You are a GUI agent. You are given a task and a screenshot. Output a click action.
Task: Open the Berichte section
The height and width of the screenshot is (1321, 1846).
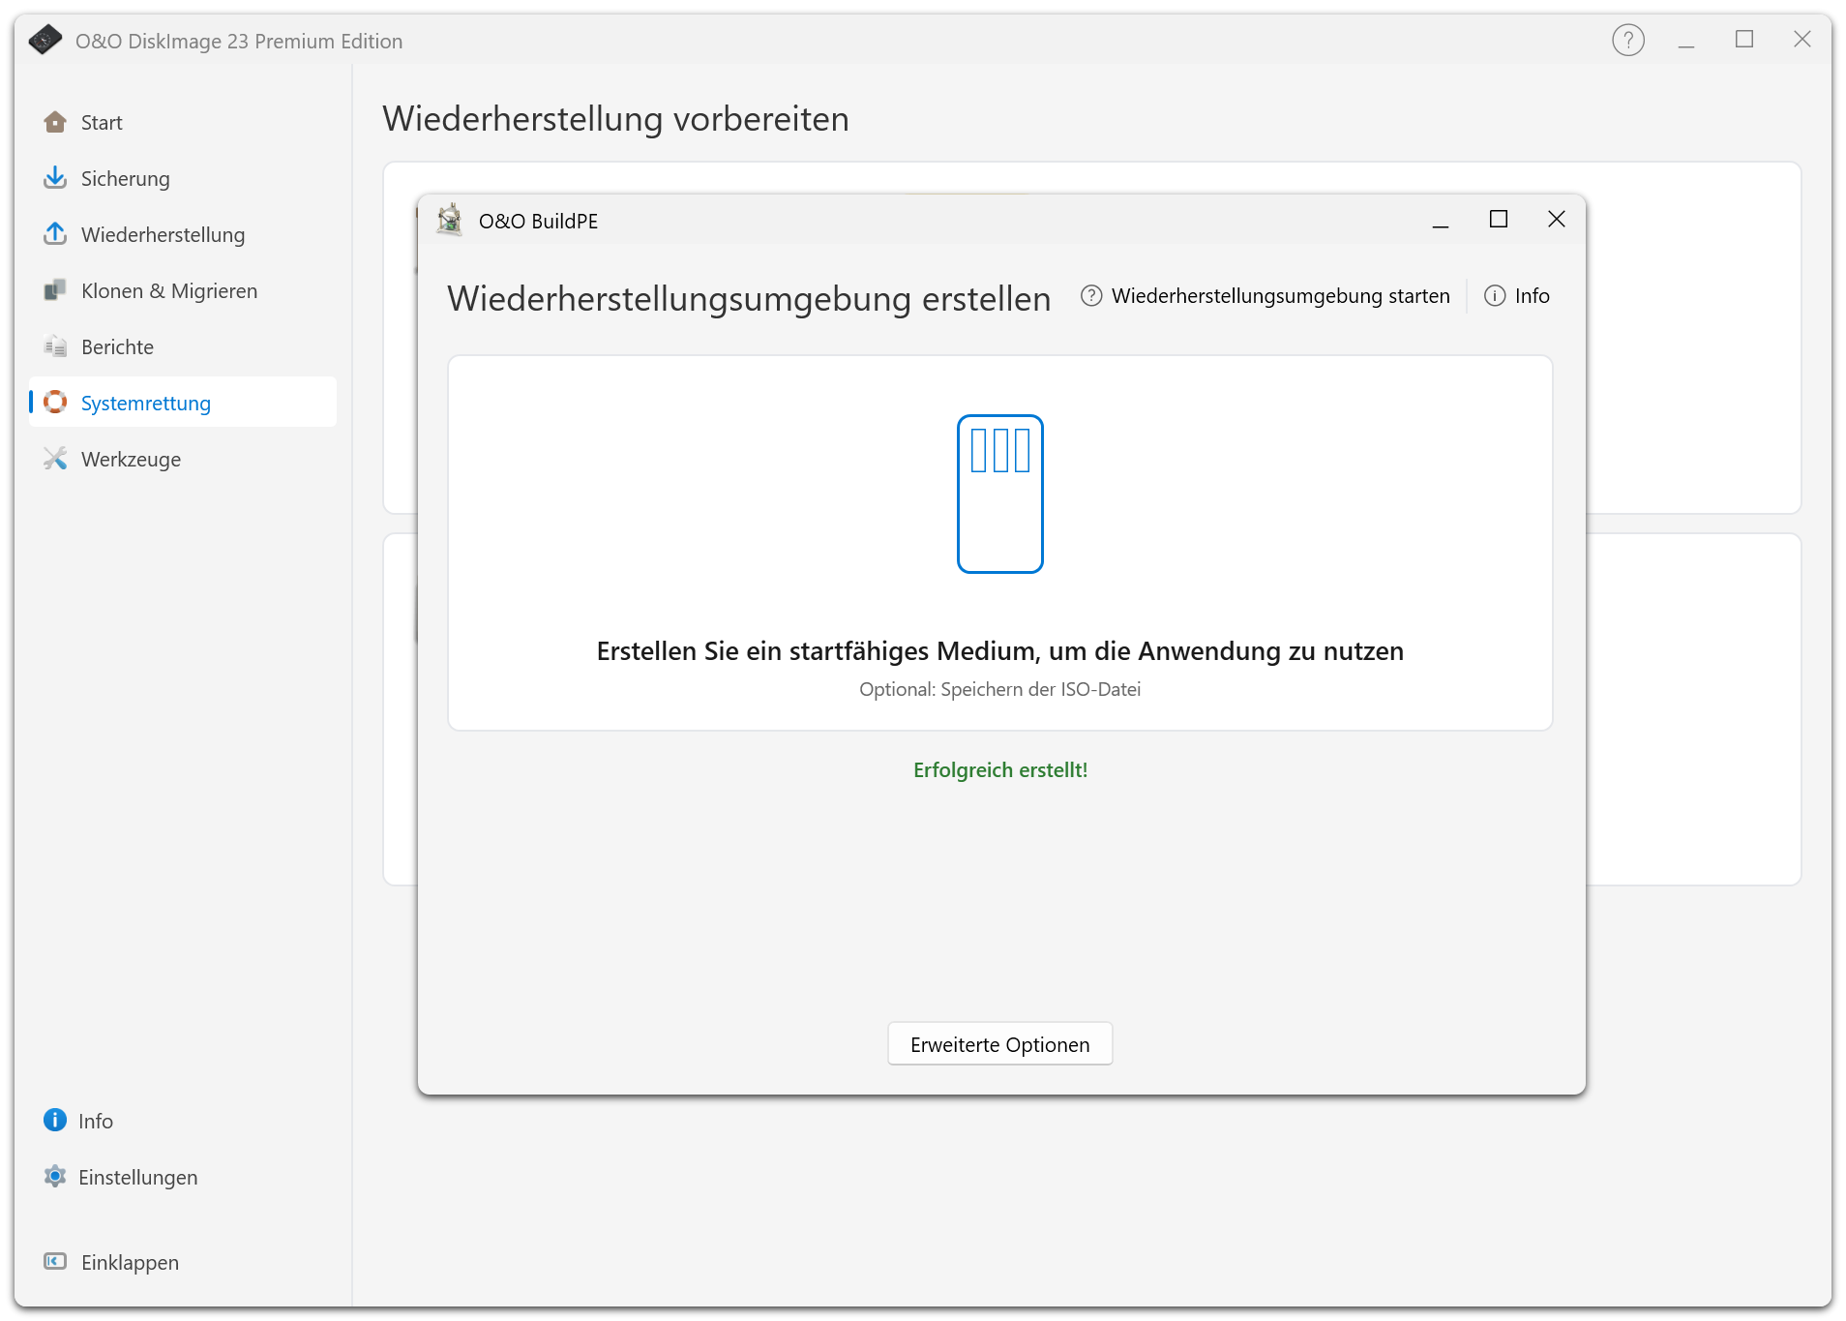coord(183,346)
